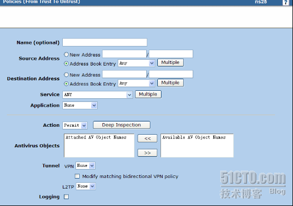
Task: Select Destination New Address radio button
Action: (x=66, y=74)
